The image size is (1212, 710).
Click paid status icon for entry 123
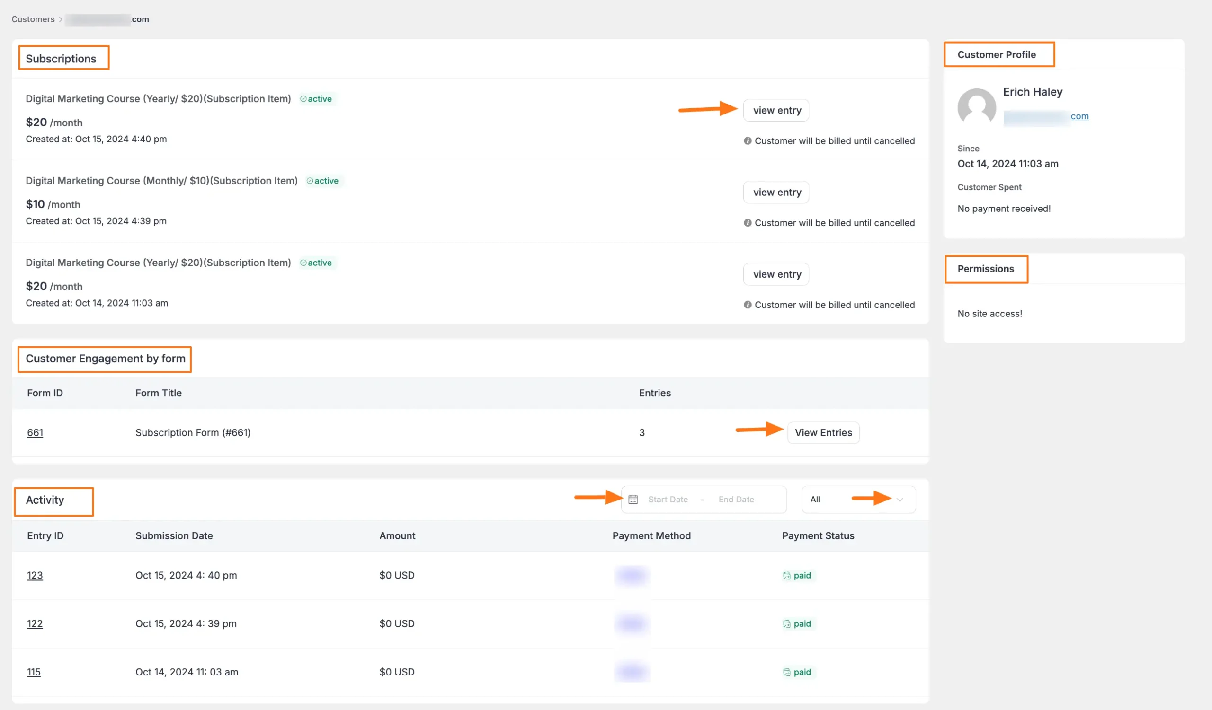click(x=786, y=576)
